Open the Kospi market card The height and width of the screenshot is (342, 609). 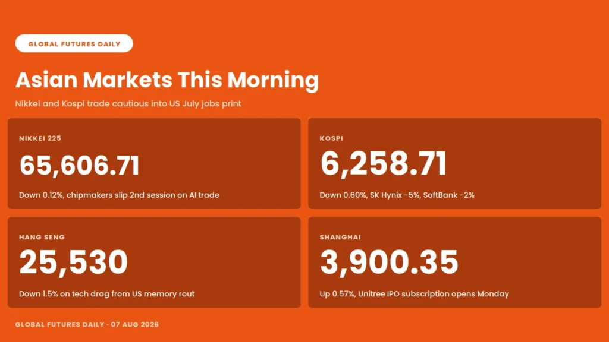(455, 164)
